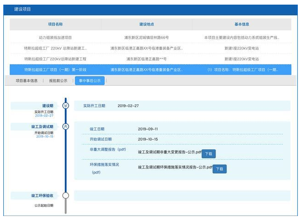Collapse the 竣工及调试期 timeline section arrow
The height and width of the screenshot is (222, 308).
coord(66,126)
